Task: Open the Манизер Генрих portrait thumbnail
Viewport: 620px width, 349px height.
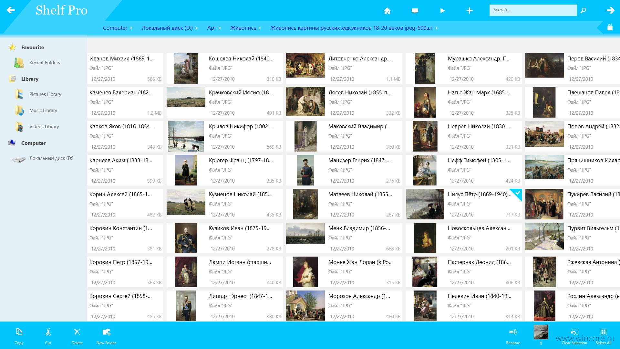Action: [x=305, y=170]
